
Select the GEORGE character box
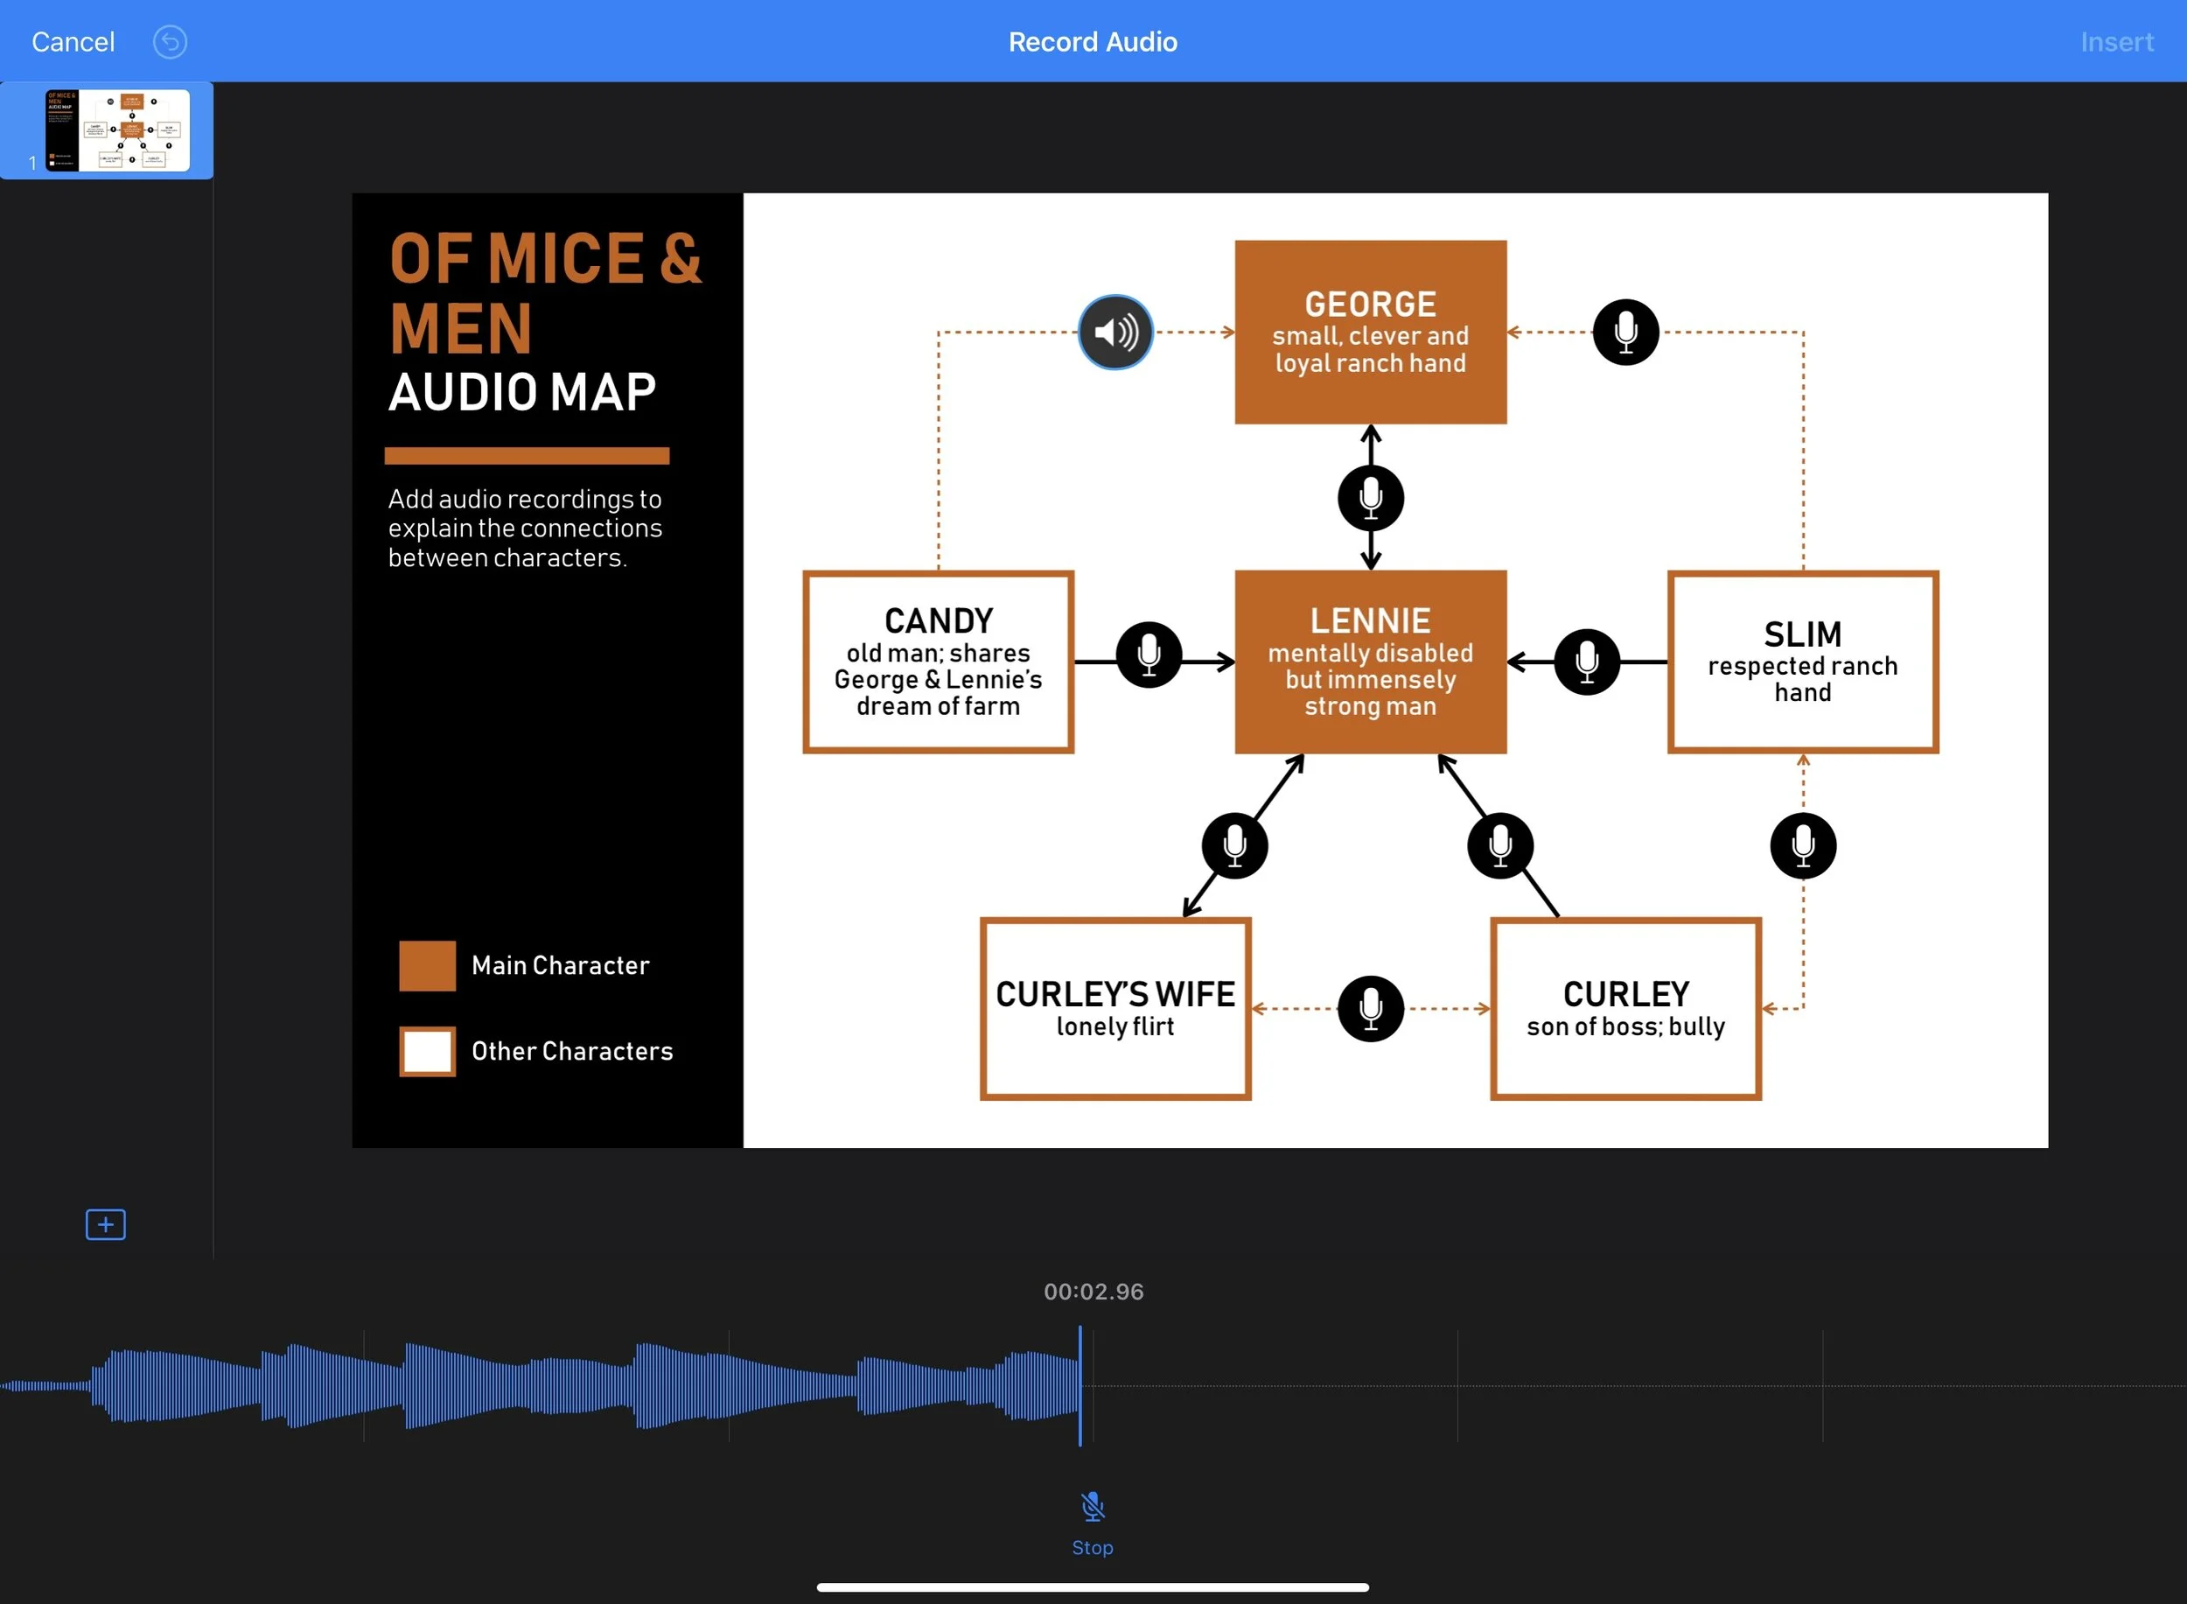(1370, 332)
